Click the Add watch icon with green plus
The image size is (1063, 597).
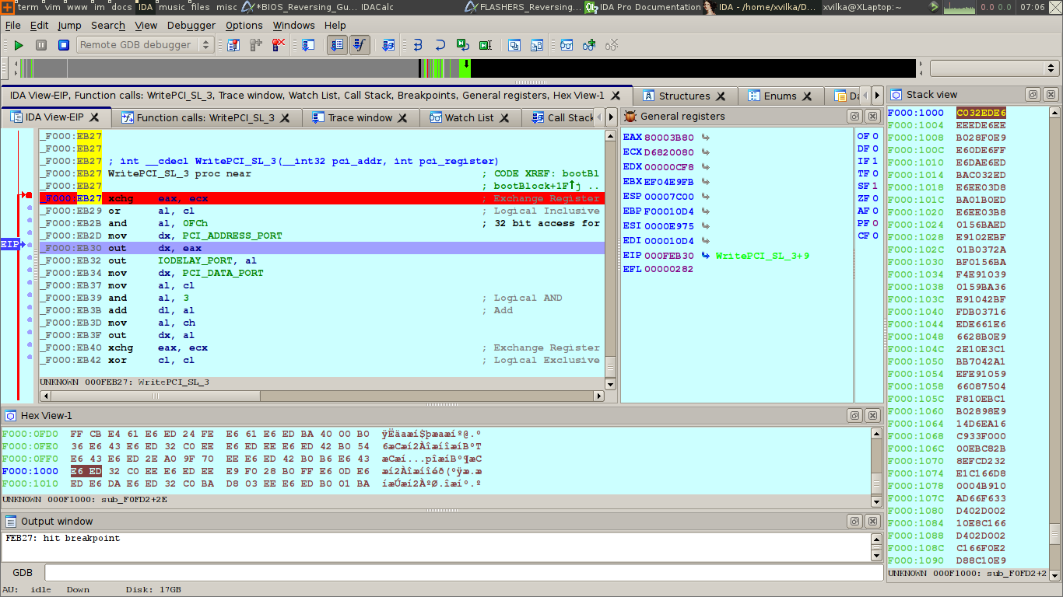589,45
